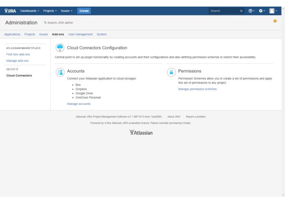Image resolution: width=285 pixels, height=203 pixels.
Task: Expand the Issues dropdown in top navigation
Action: pyautogui.click(x=66, y=11)
